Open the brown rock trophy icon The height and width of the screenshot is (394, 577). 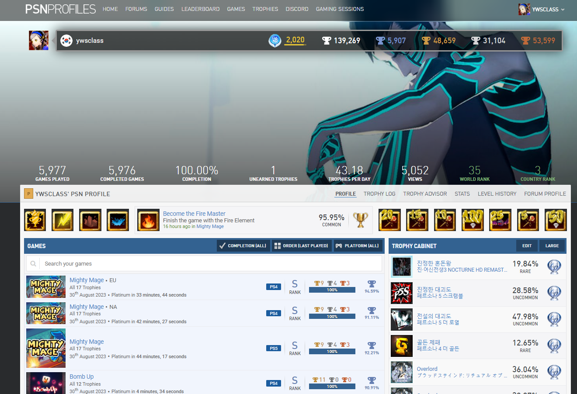click(x=90, y=220)
